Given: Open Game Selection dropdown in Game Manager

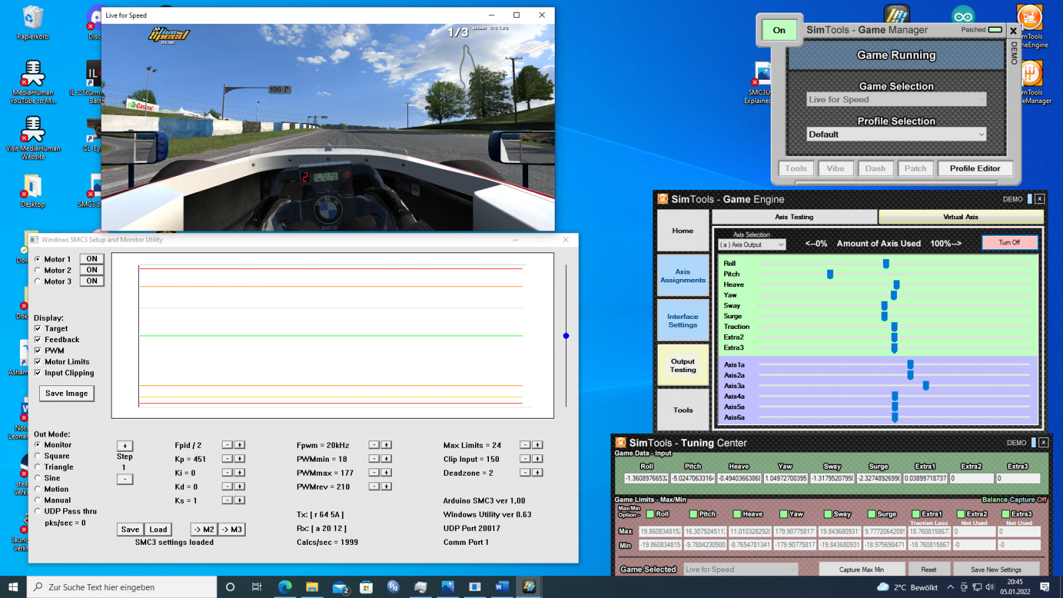Looking at the screenshot, I should pyautogui.click(x=896, y=100).
